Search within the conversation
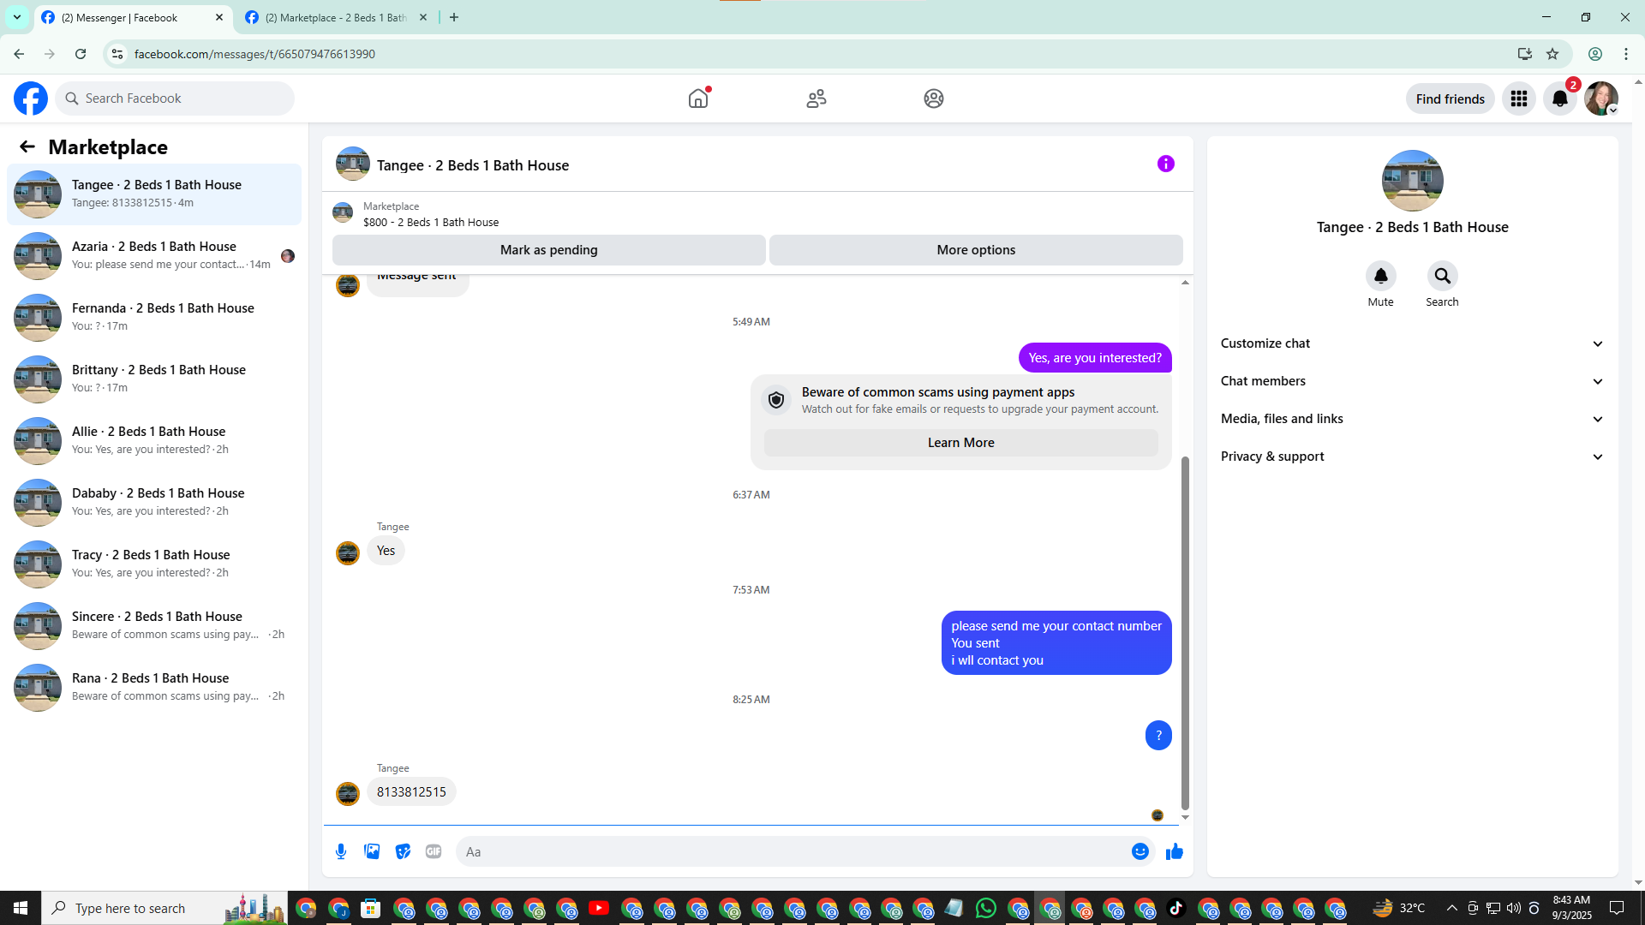 [1443, 276]
